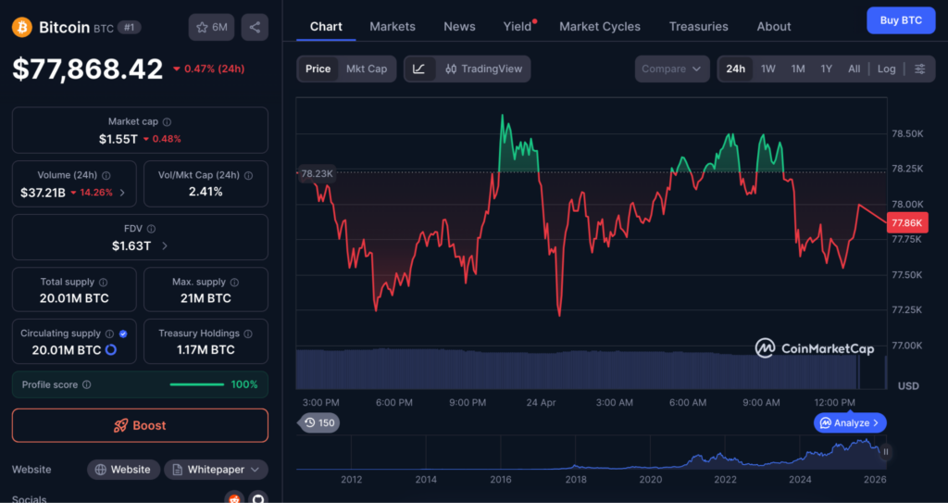Screen dimensions: 948x503
Task: Click the Market cap info icon
Action: (x=167, y=122)
